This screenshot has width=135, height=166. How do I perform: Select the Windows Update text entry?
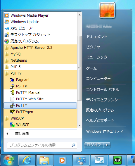tap(25, 22)
